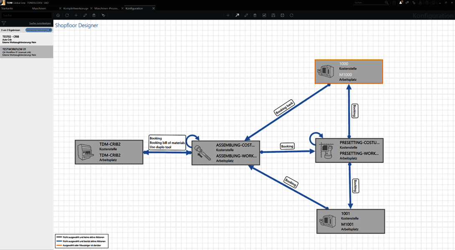Click the windows icon right of the bell
The height and width of the screenshot is (250, 455).
click(x=407, y=2)
